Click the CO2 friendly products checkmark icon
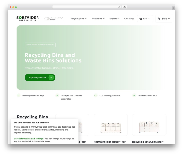 [x=96, y=95]
